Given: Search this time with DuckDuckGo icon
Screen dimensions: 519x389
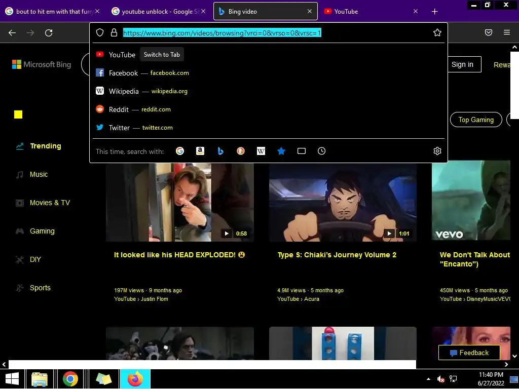Looking at the screenshot, I should pos(241,151).
